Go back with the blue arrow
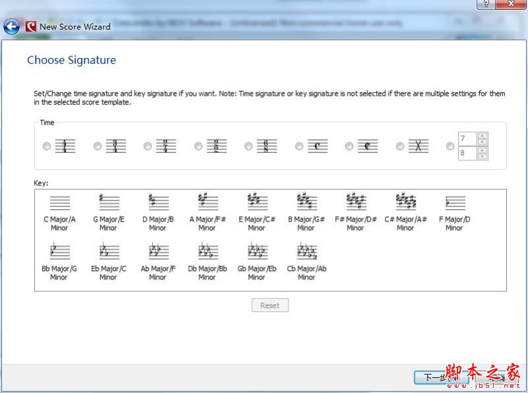The image size is (528, 393). click(11, 26)
